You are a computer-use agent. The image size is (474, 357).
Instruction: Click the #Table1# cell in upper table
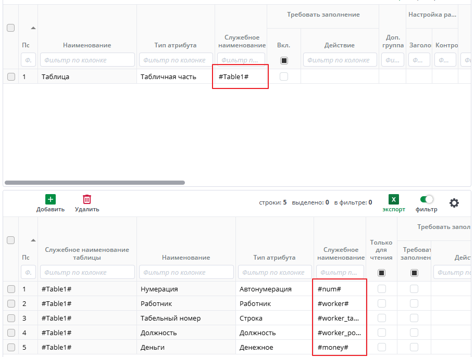coord(233,76)
